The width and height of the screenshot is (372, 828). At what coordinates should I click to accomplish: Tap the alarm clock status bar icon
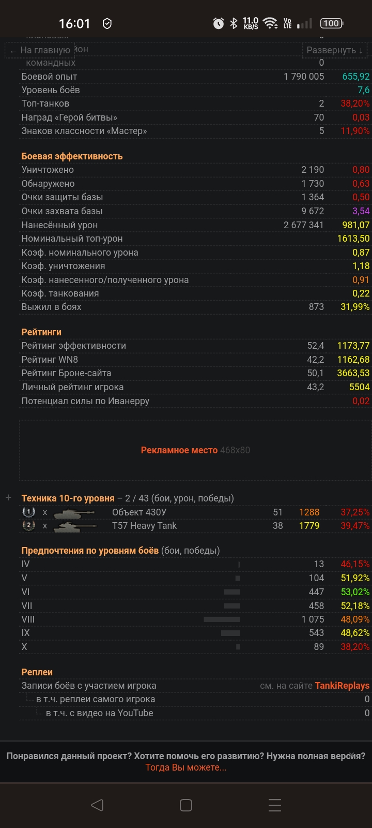click(219, 23)
